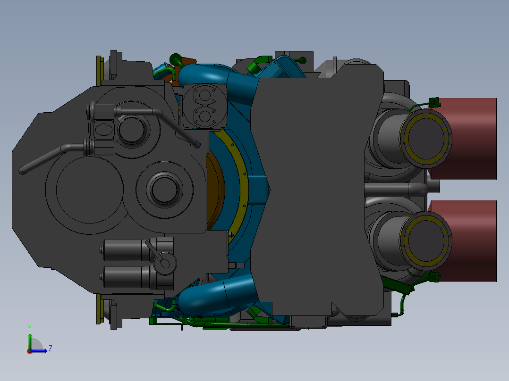Viewport: 509px width, 381px height.
Task: Click the blue Z axis of the orientation triad
Action: pos(40,351)
